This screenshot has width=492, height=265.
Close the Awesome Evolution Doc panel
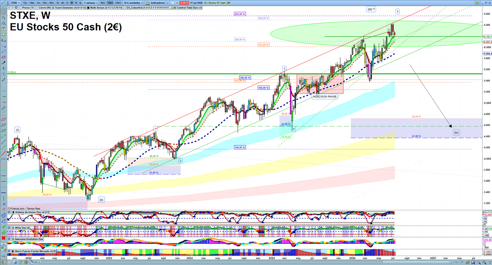[x=9, y=239]
